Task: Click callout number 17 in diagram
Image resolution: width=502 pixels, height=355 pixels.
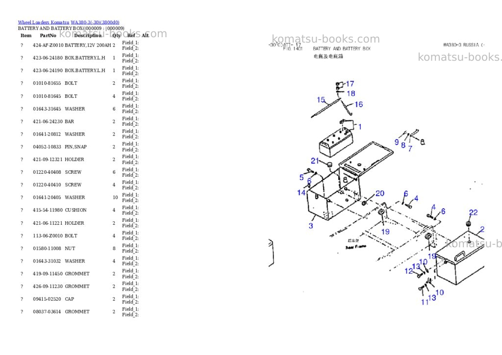Action: coord(350,84)
